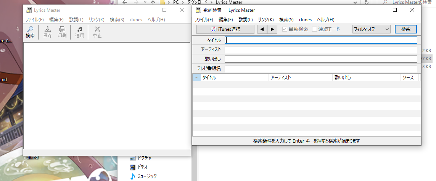Click the up arrow in File Explorer
Image resolution: width=436 pixels, height=181 pixels.
click(153, 2)
